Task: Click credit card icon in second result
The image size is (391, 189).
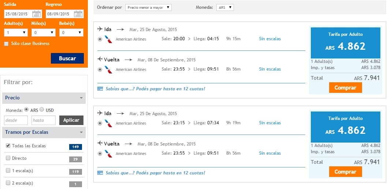Action: 100,173
